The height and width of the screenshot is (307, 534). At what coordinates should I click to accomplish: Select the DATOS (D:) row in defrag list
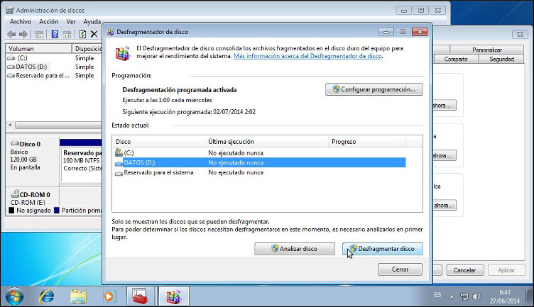coord(260,163)
